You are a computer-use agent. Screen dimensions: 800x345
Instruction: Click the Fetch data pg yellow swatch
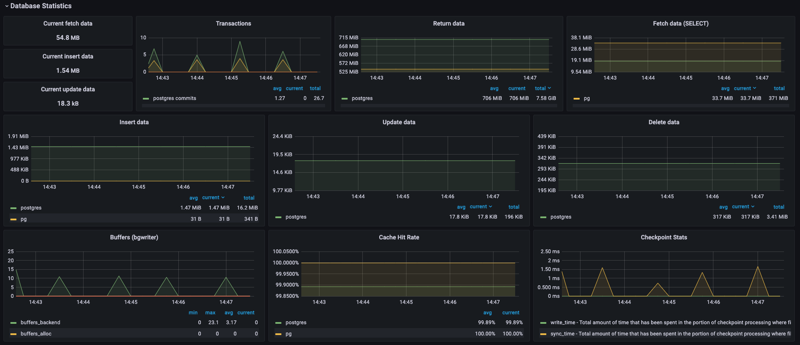(x=577, y=99)
